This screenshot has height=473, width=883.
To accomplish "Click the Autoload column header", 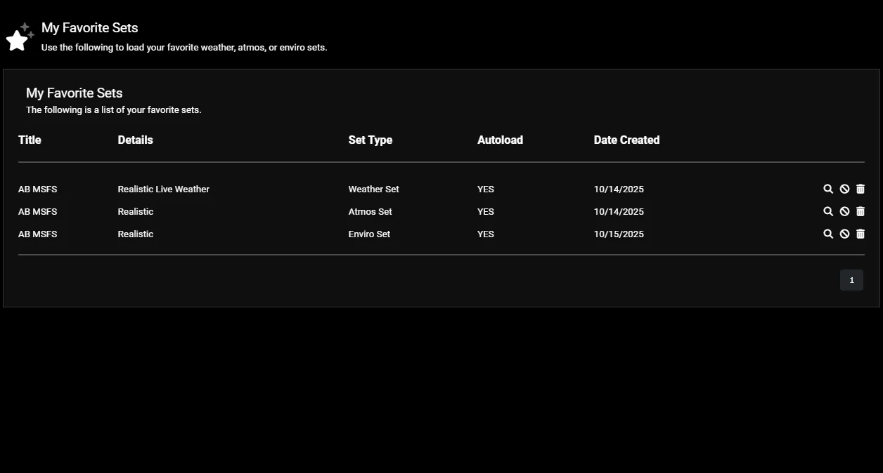I will [500, 140].
